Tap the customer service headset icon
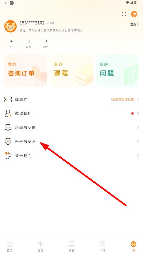Screen dimensions: 143x255 tap(124, 14)
